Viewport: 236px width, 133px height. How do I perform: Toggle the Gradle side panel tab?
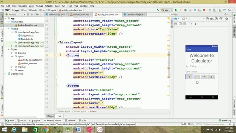(235, 19)
